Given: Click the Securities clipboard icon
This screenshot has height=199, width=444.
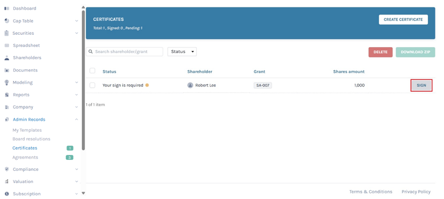Looking at the screenshot, I should [x=7, y=33].
